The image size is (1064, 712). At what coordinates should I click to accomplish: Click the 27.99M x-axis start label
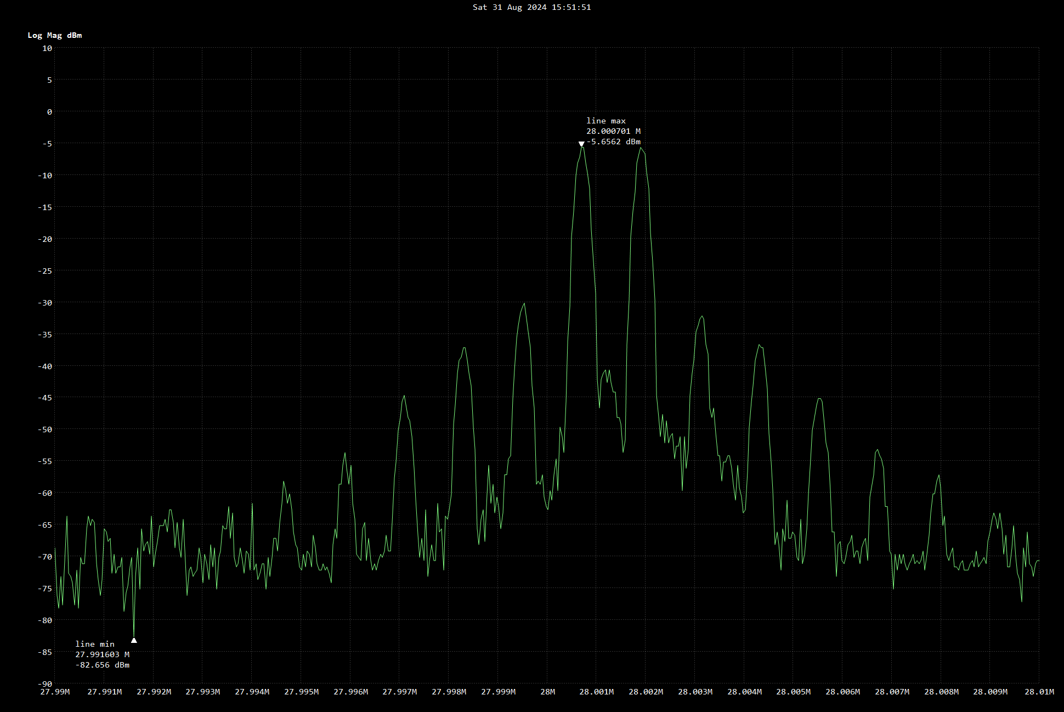coord(55,692)
